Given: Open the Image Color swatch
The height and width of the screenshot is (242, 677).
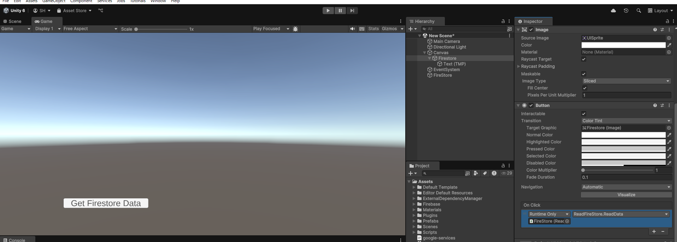Looking at the screenshot, I should pos(624,45).
